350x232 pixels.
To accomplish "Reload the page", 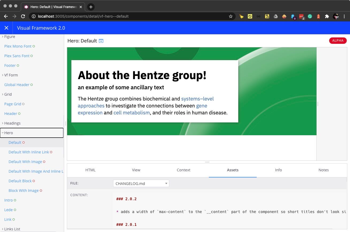I will pyautogui.click(x=23, y=16).
